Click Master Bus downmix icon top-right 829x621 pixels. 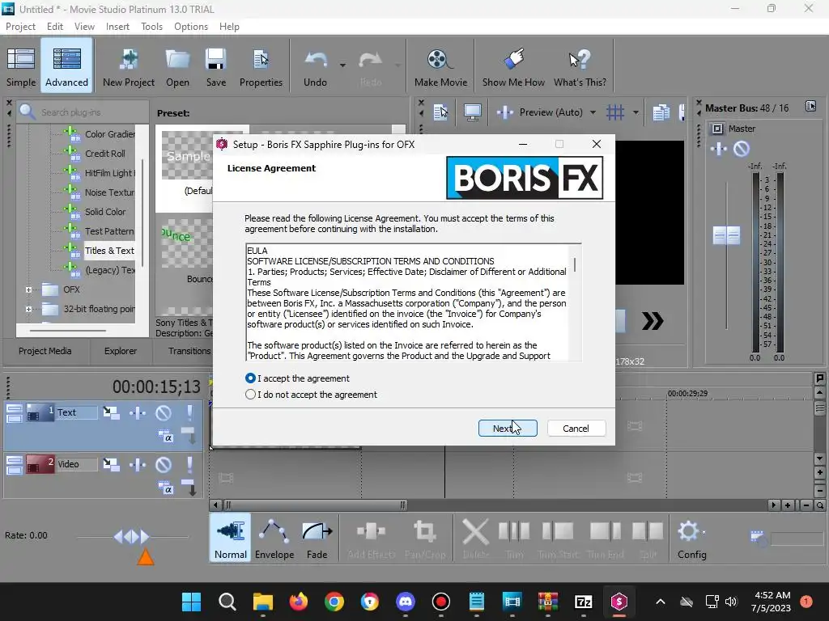pos(810,106)
